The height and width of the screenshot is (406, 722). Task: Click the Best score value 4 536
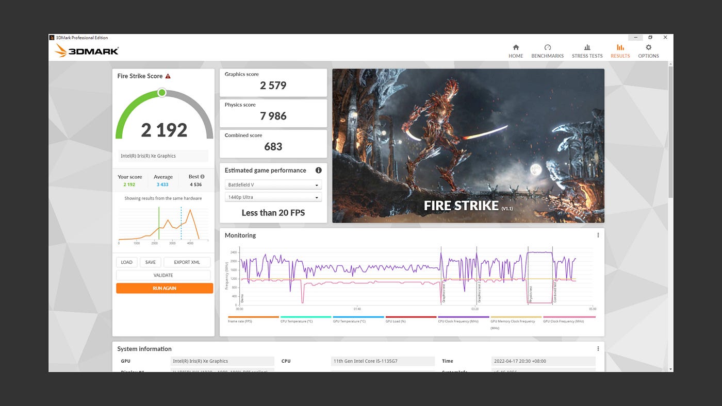tap(196, 184)
